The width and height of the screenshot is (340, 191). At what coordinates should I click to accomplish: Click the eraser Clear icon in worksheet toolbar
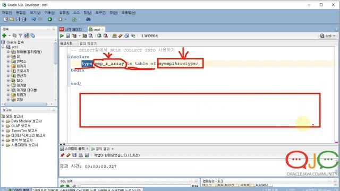pos(121,36)
